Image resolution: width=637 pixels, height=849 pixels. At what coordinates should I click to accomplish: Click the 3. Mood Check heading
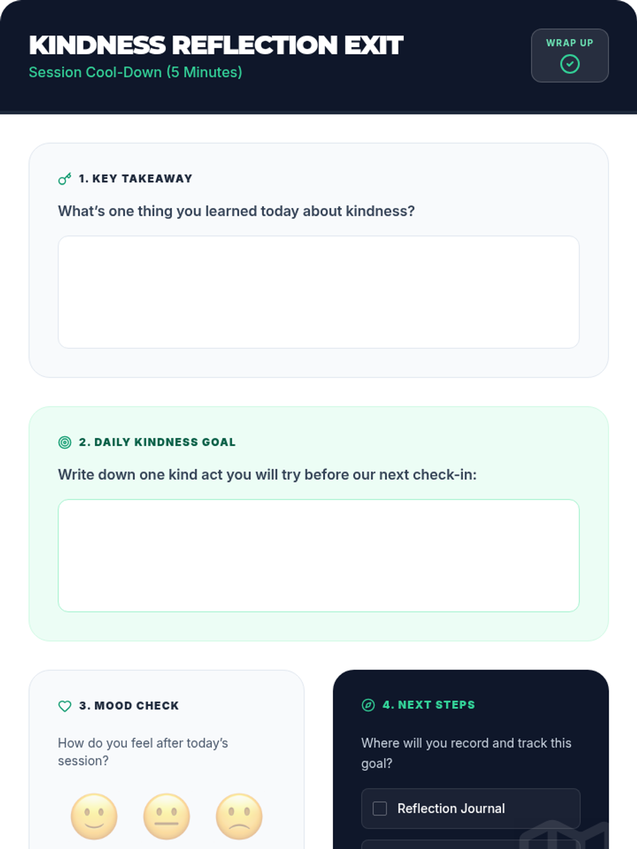[x=129, y=706]
